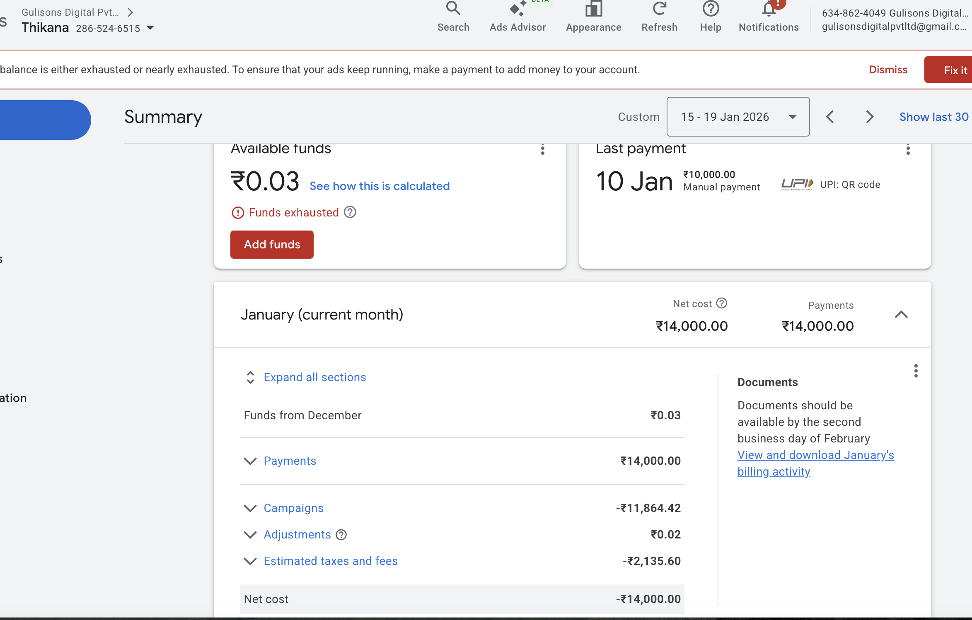972x620 pixels.
Task: Open the Help question mark icon
Action: [x=711, y=9]
